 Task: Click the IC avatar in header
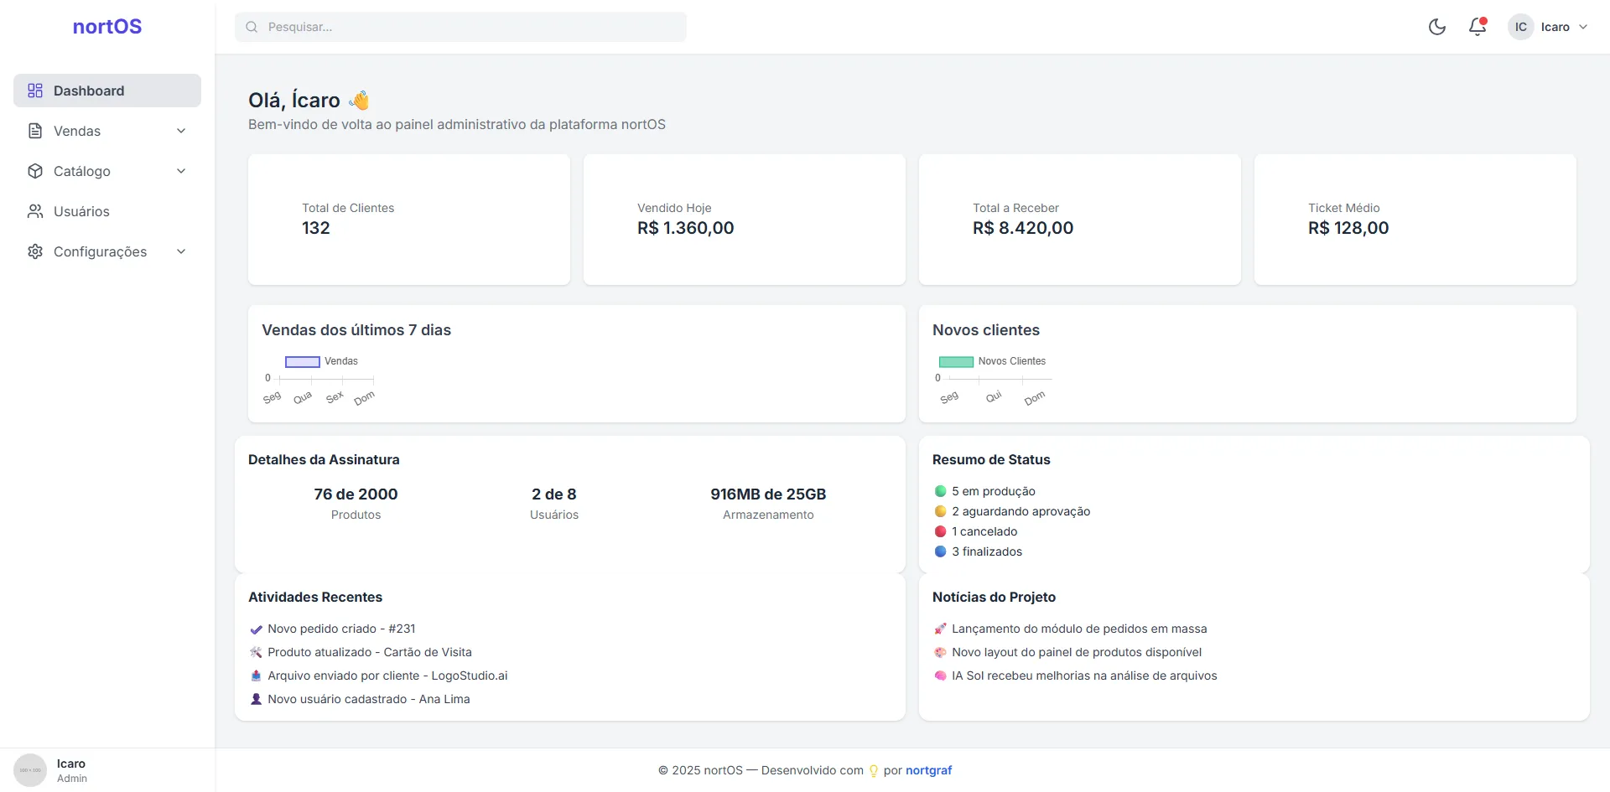(x=1520, y=27)
